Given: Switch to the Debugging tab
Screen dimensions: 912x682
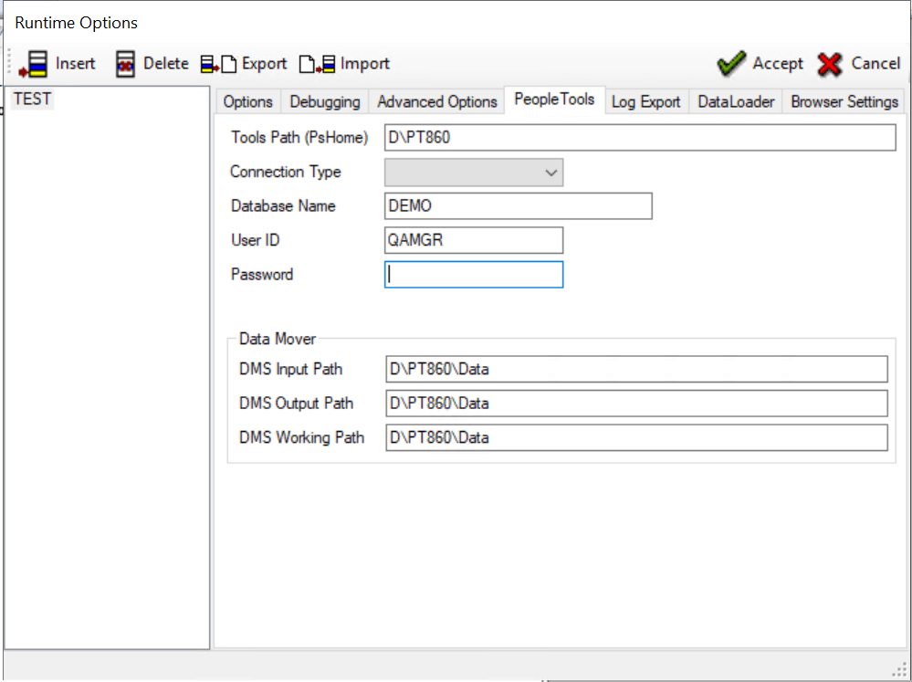Looking at the screenshot, I should [x=324, y=101].
